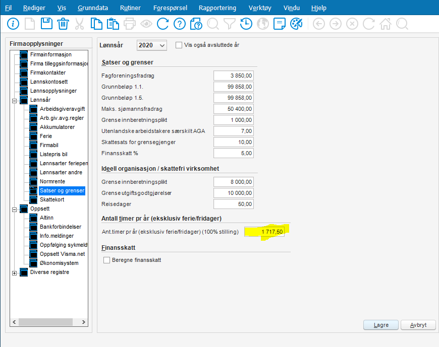Open the Lønnsår 2020 dropdown
The image size is (439, 347).
pos(152,45)
